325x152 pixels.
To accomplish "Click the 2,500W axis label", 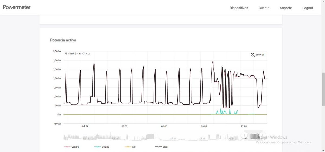I will (57, 69).
